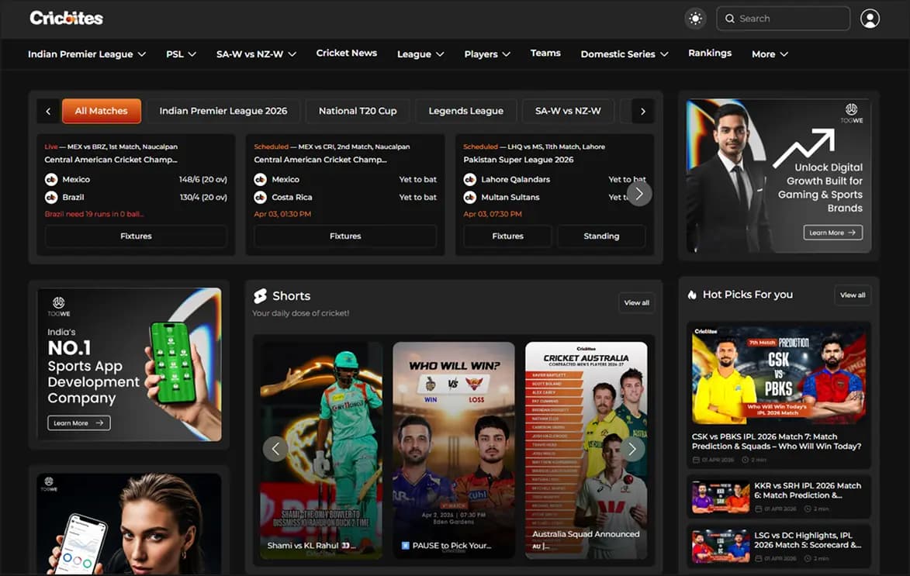The image size is (910, 576).
Task: Select the Legends League tab
Action: coord(465,111)
